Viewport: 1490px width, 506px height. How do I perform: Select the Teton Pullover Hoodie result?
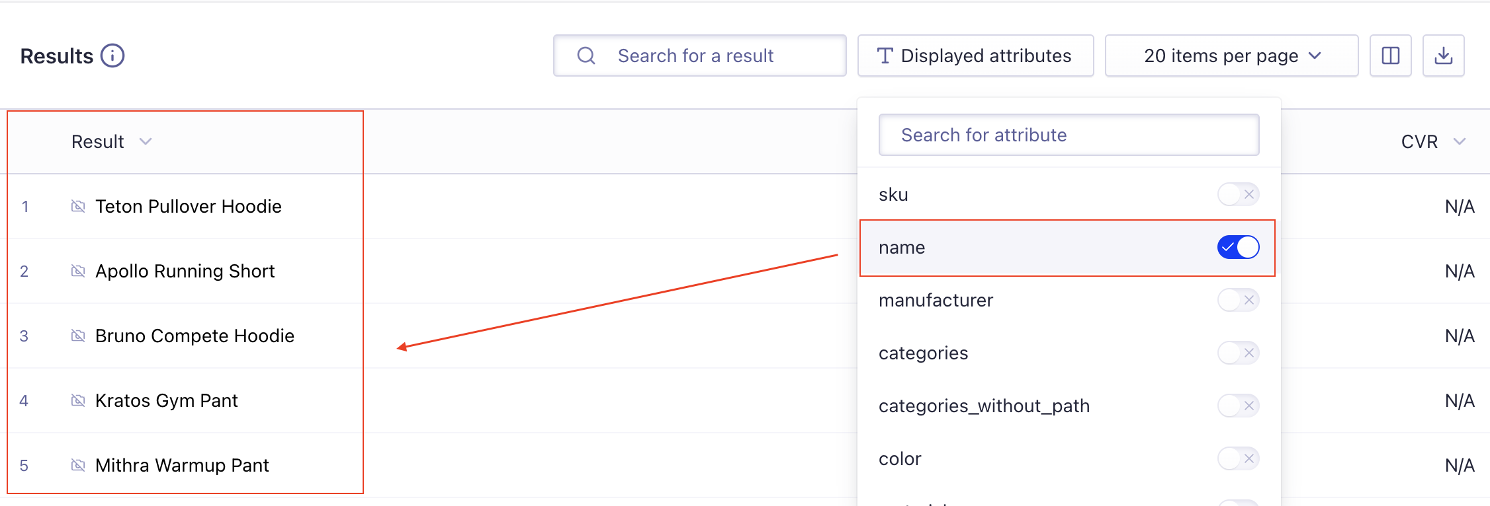coord(189,207)
